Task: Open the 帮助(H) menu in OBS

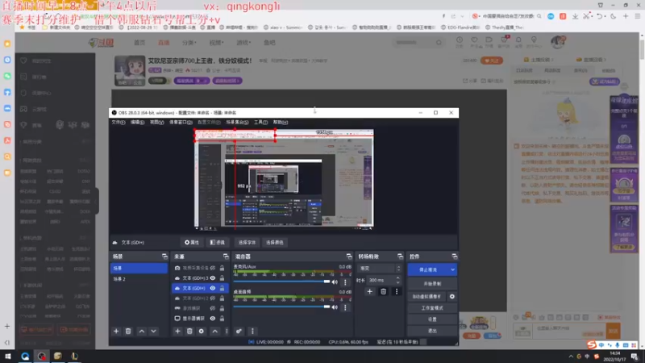Action: click(x=281, y=123)
